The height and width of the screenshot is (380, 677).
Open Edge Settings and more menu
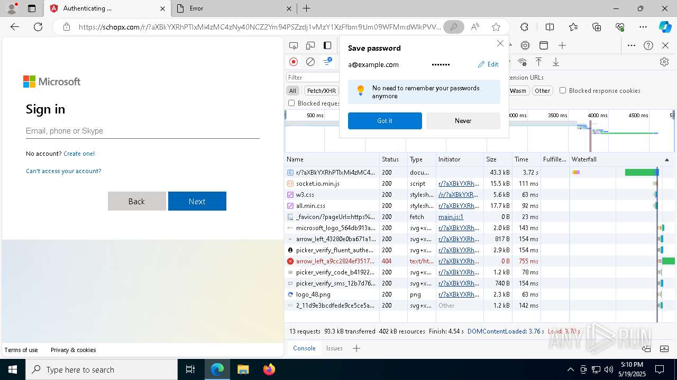[643, 27]
